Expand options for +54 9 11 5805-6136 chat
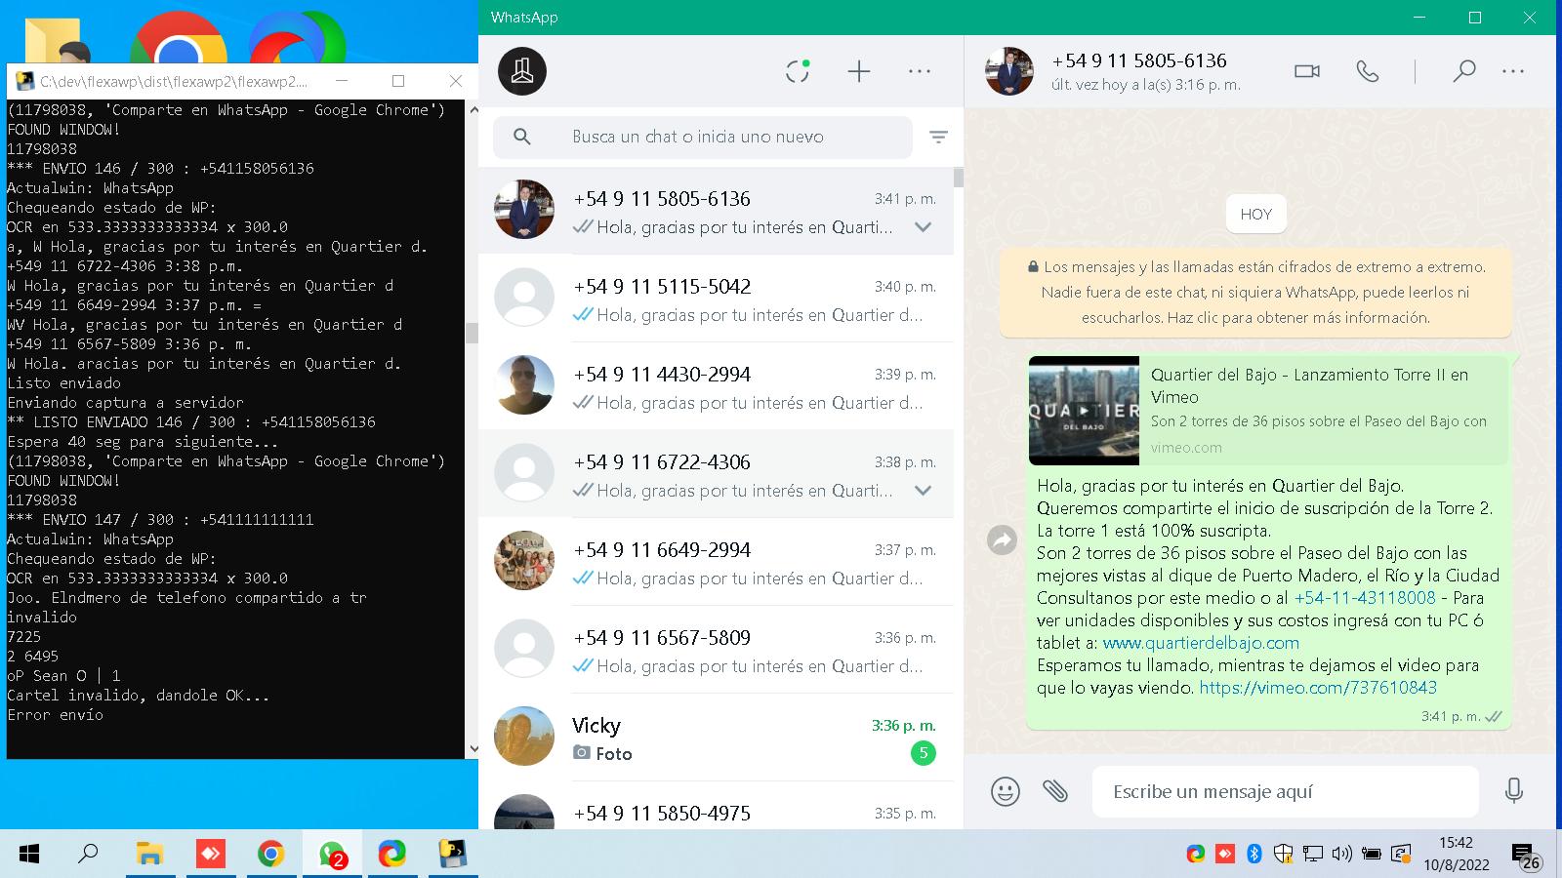 coord(923,227)
